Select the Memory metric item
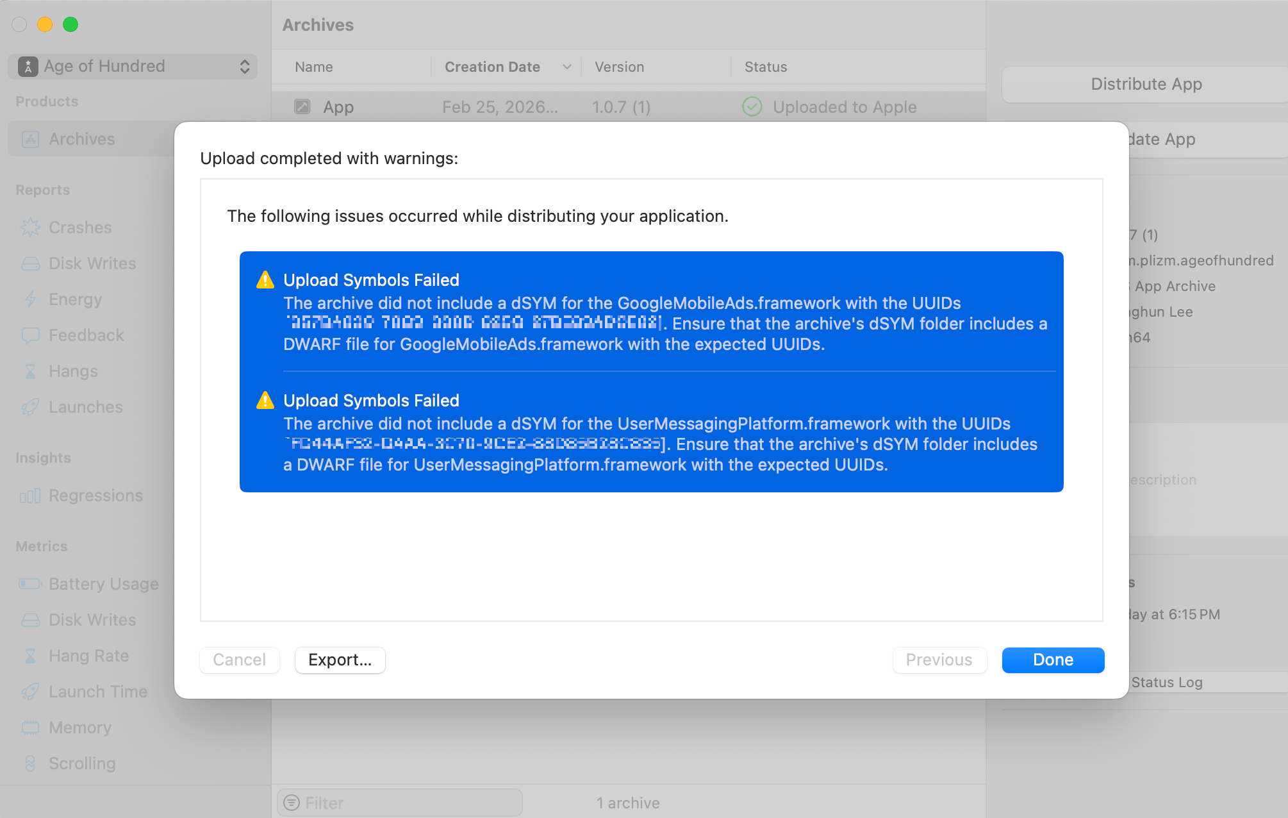This screenshot has height=818, width=1288. click(79, 728)
